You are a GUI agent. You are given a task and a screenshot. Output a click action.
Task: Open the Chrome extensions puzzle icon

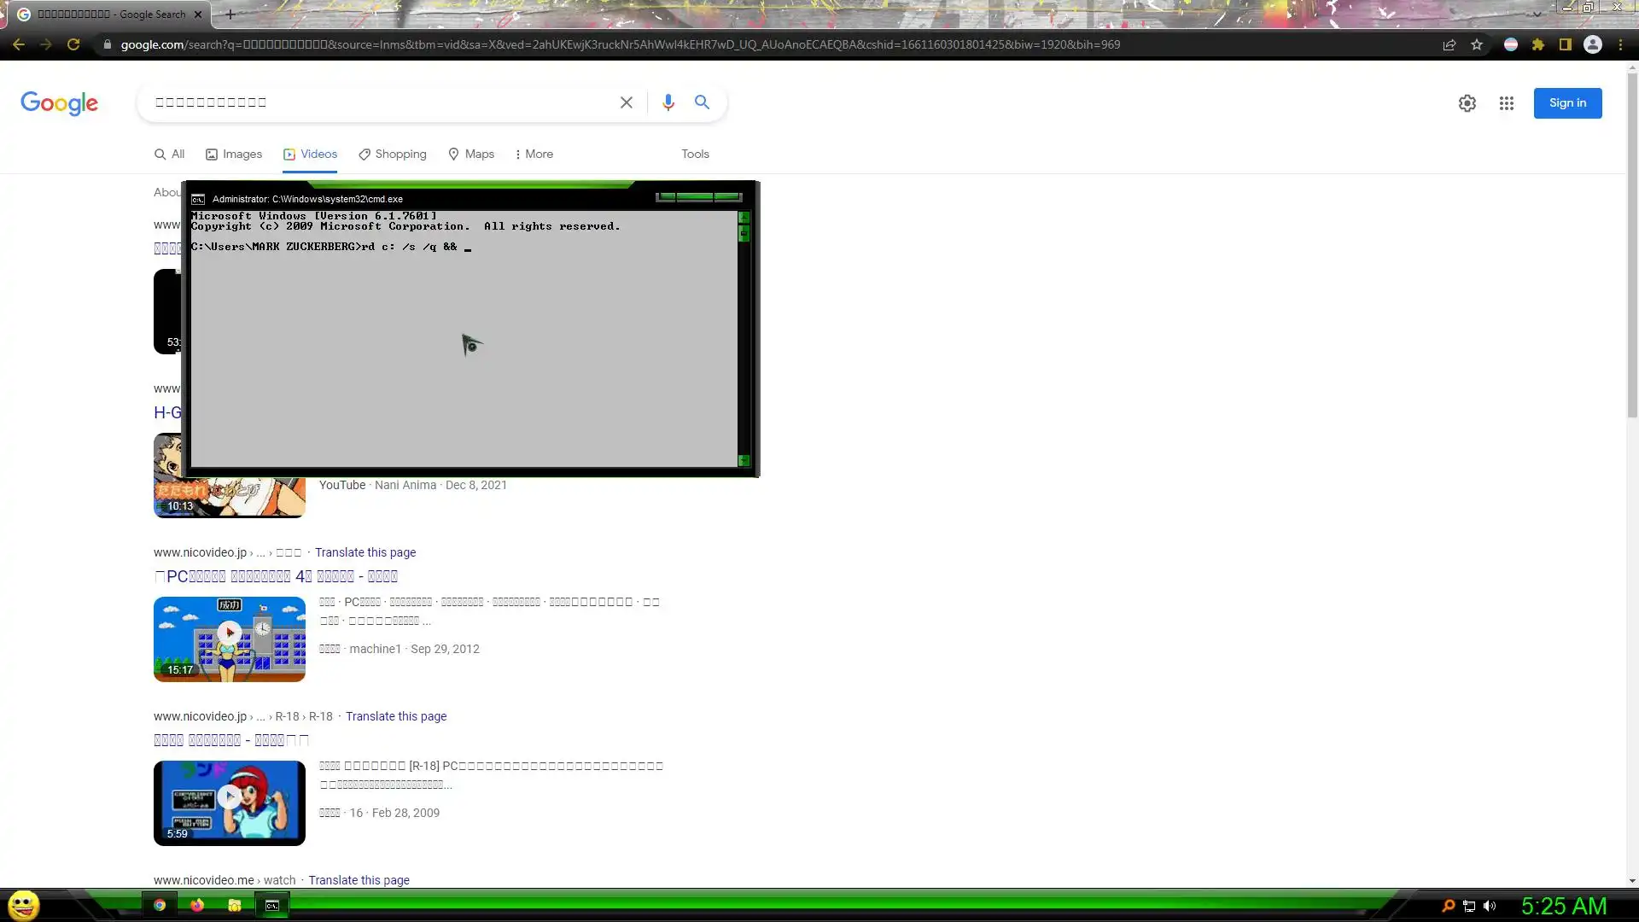pyautogui.click(x=1538, y=44)
